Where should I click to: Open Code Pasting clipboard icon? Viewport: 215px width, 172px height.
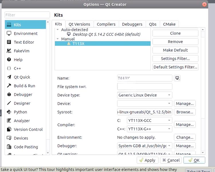click(x=9, y=147)
